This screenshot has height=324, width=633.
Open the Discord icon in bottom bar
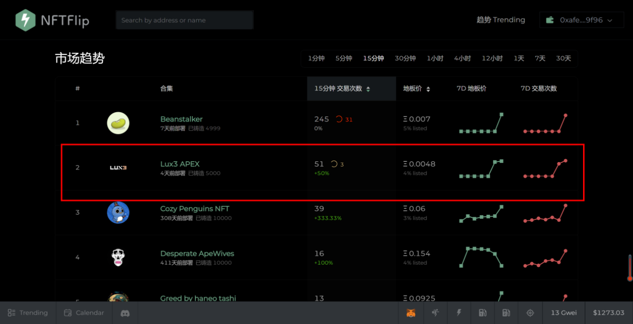(125, 313)
